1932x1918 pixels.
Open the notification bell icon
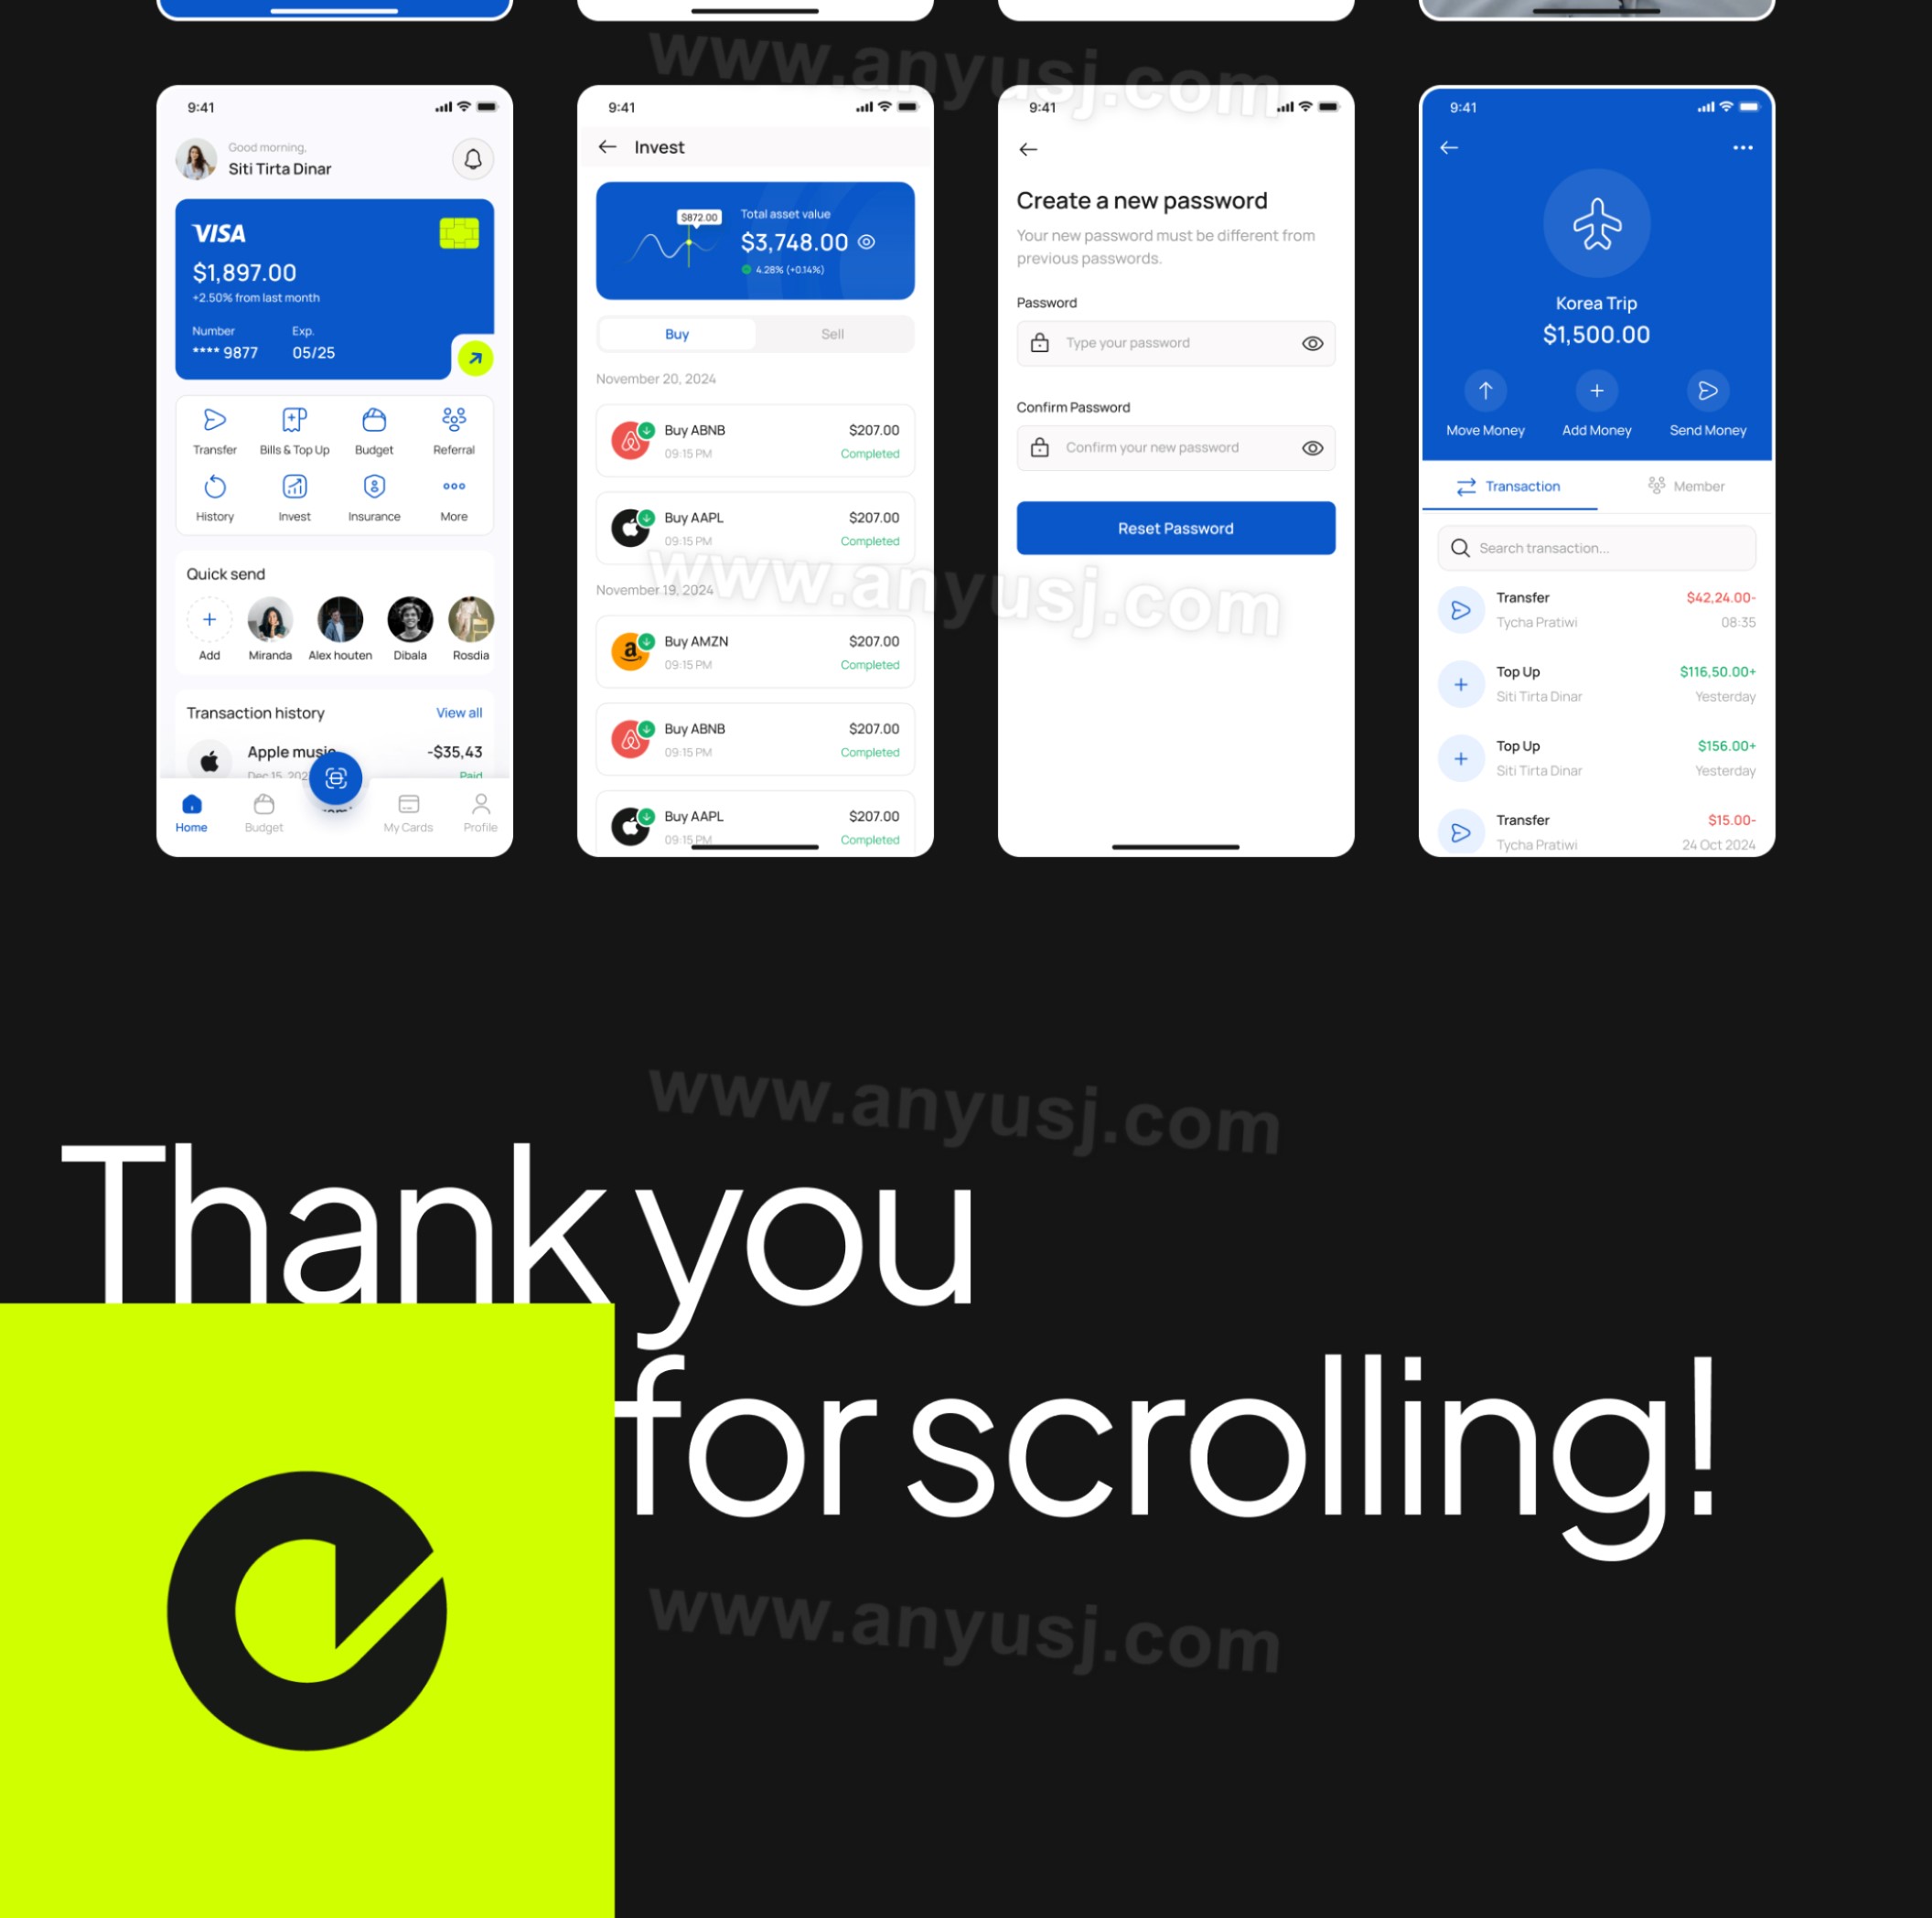(x=472, y=158)
